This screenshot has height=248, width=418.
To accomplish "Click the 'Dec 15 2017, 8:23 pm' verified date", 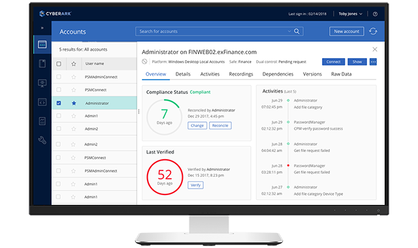I will point(206,176).
